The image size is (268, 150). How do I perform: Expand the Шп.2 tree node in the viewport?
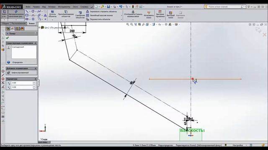coord(40,27)
